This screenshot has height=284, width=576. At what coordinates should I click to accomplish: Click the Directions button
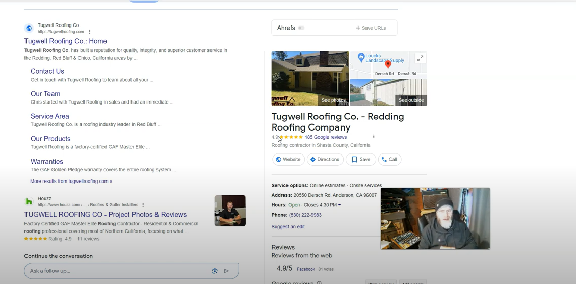(x=325, y=160)
